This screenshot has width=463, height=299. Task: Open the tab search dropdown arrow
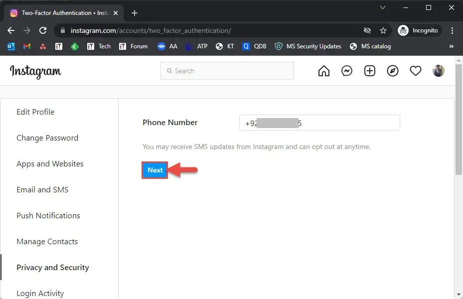click(383, 7)
